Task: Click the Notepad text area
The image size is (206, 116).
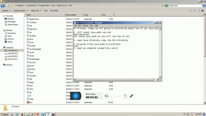Action: click(x=116, y=53)
